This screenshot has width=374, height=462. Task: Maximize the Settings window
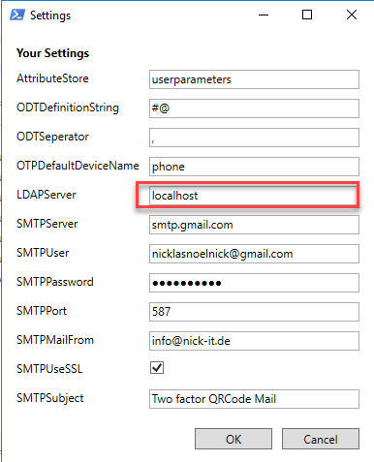point(307,15)
